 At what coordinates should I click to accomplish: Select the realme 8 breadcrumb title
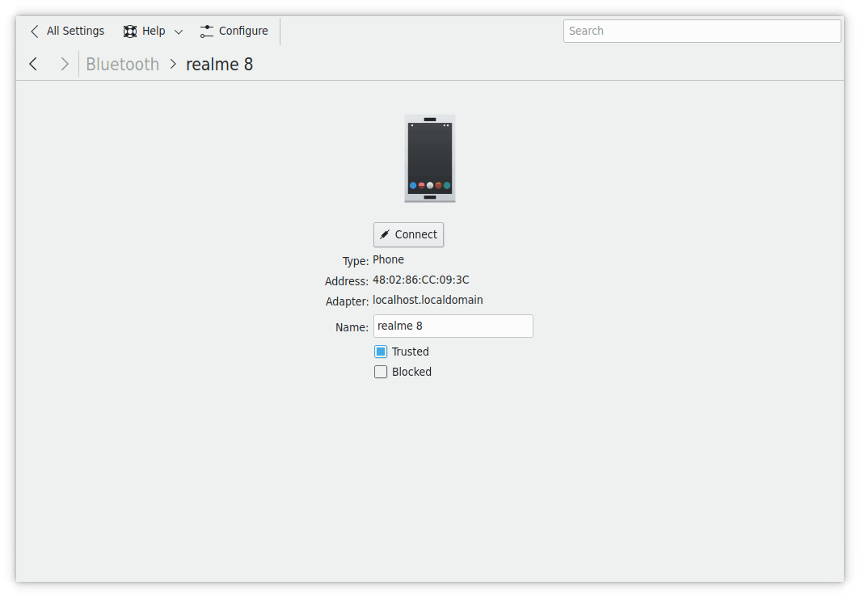pyautogui.click(x=219, y=64)
